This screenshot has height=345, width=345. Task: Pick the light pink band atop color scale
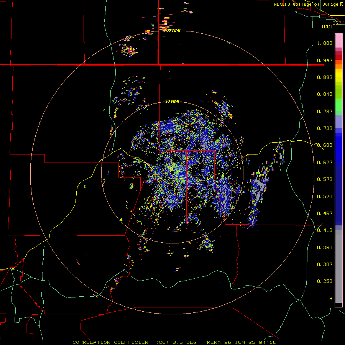pos(338,41)
